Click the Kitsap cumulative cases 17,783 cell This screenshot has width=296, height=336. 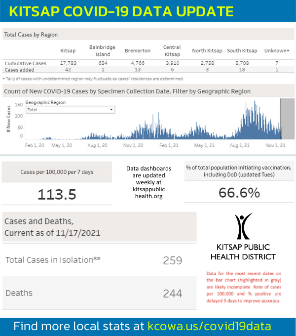pos(68,63)
